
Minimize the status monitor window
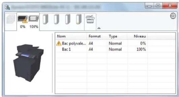[149, 6]
